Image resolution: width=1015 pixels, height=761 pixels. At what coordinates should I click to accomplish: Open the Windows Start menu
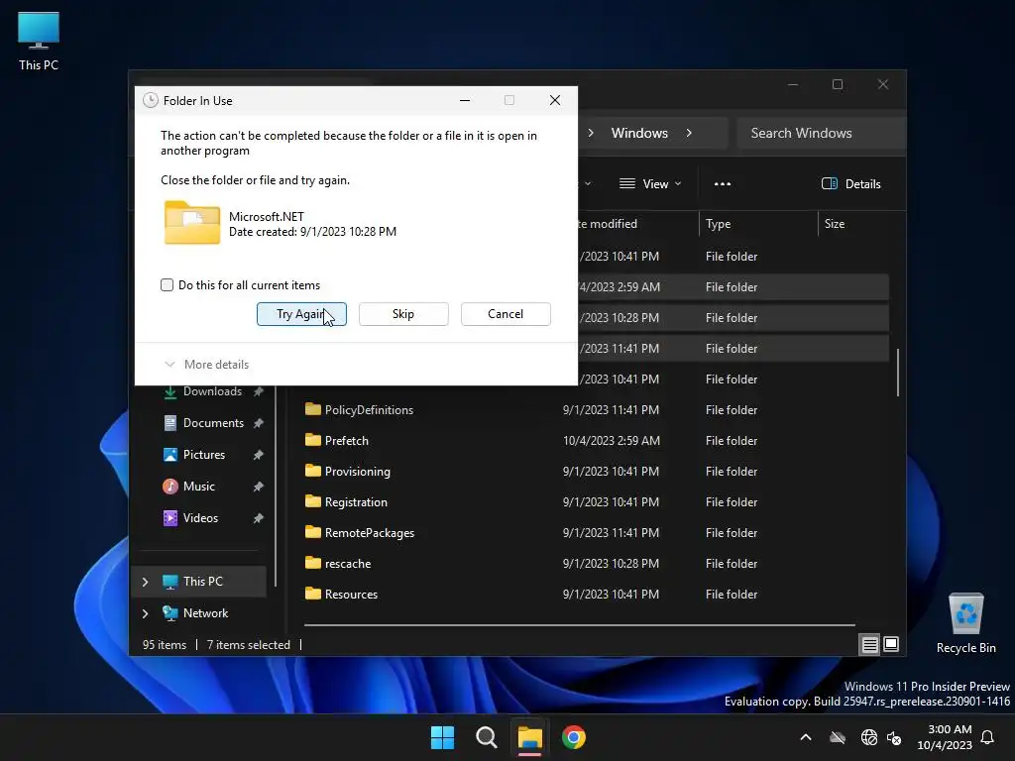tap(443, 737)
